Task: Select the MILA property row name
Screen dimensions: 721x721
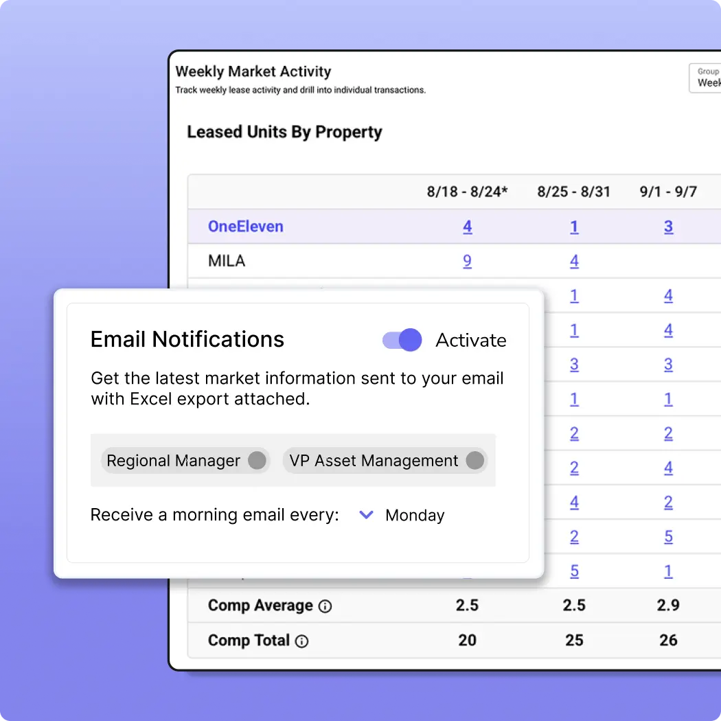Action: (x=227, y=261)
